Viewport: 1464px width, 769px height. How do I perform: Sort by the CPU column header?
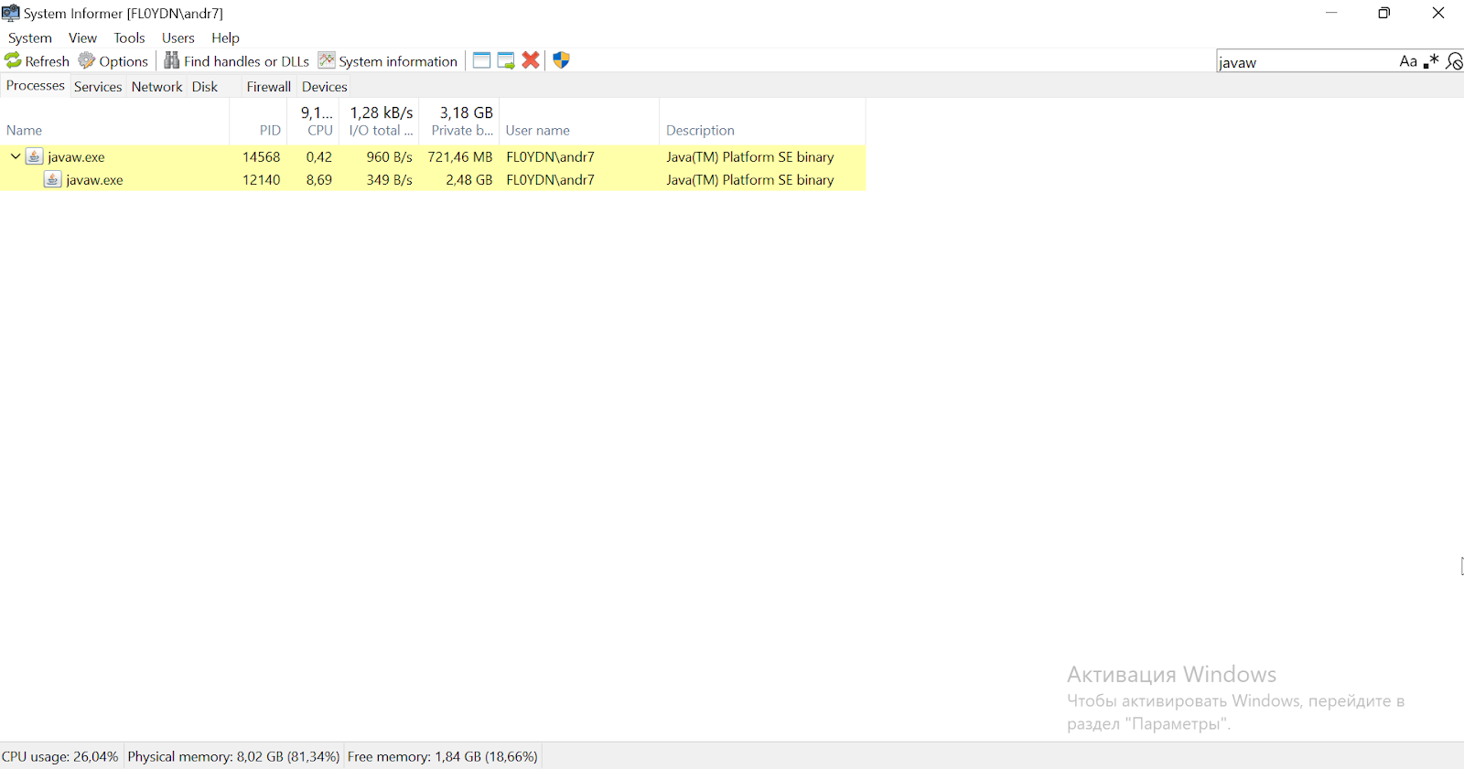(x=313, y=122)
